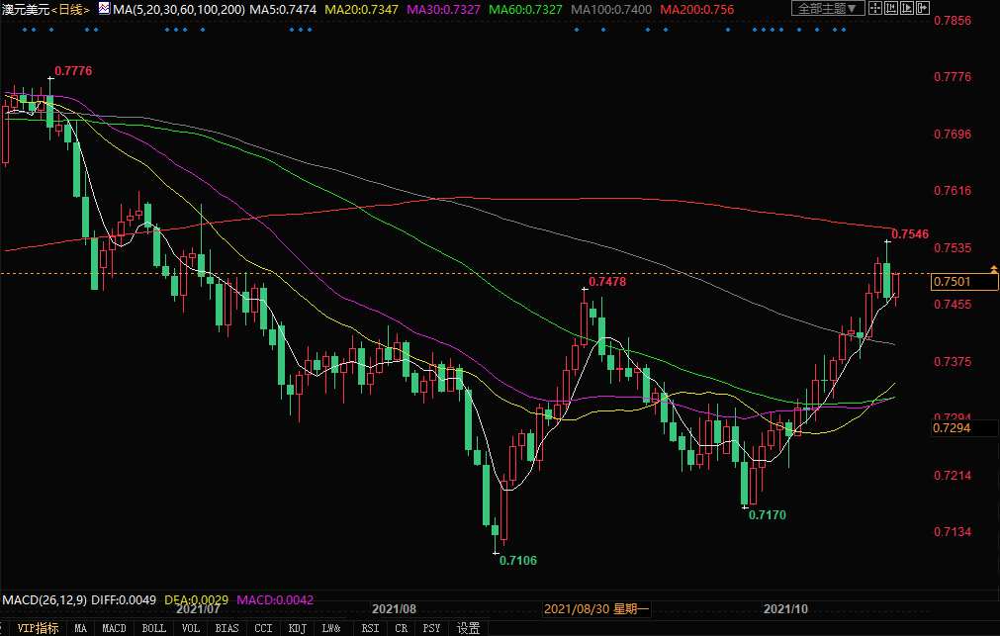The height and width of the screenshot is (636, 1000).
Task: Select the VOL indicator tab
Action: (191, 628)
